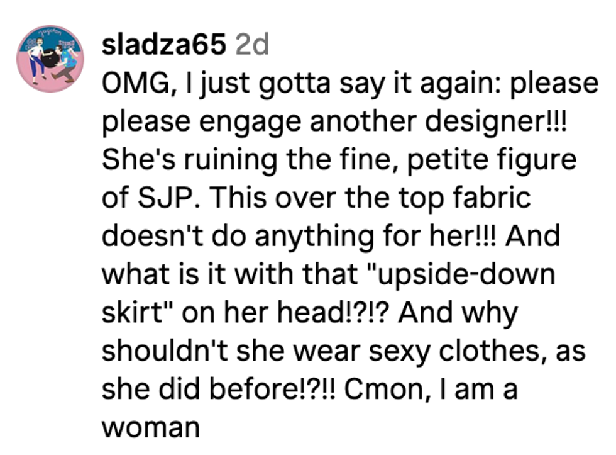Image resolution: width=616 pixels, height=455 pixels.
Task: Click the 2d timestamp
Action: [x=252, y=45]
